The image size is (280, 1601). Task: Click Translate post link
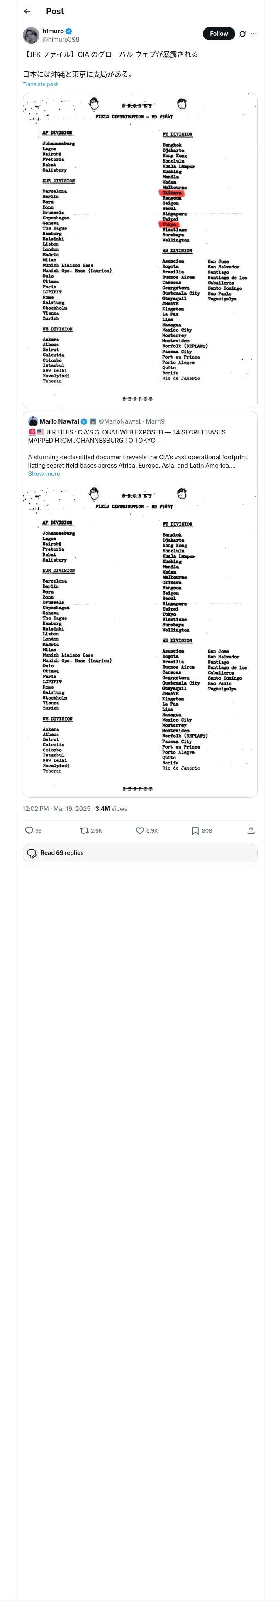click(40, 84)
